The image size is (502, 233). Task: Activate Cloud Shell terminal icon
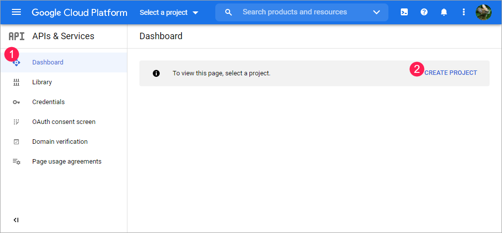404,12
